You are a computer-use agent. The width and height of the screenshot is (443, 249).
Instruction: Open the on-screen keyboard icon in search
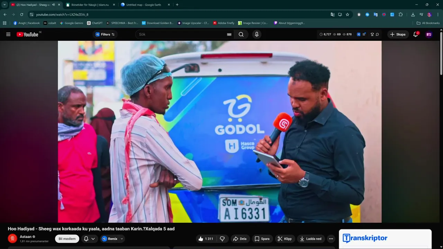pos(229,34)
